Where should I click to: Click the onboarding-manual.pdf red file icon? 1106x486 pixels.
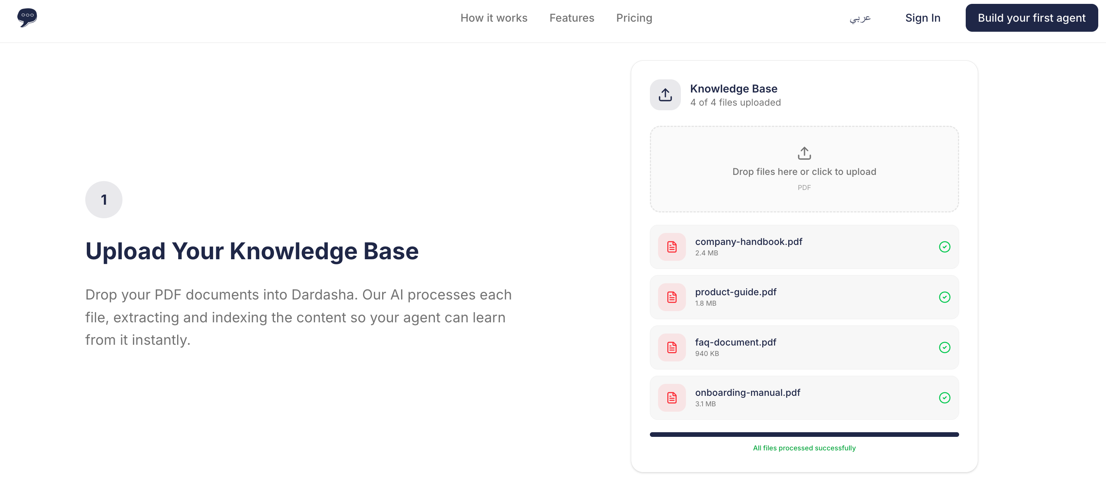(x=672, y=398)
